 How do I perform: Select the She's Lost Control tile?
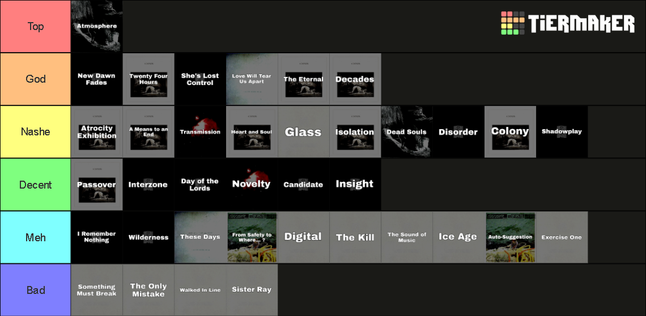200,79
